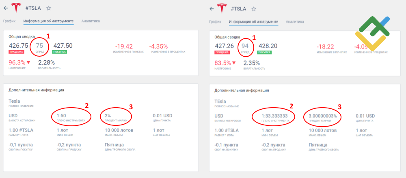Image resolution: width=406 pixels, height=178 pixels.
Task: Click the full name 'Tesla' in the left panel
Action: click(14, 101)
